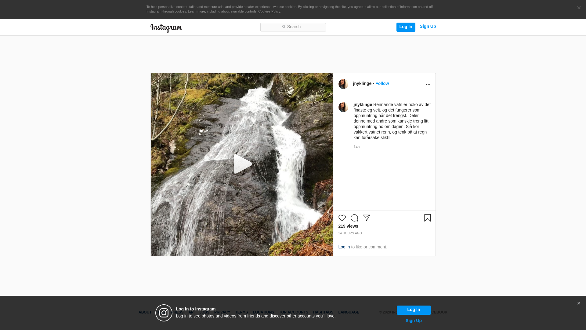The width and height of the screenshot is (586, 330).
Task: Open jnyklinge profile picture in post header
Action: (343, 84)
